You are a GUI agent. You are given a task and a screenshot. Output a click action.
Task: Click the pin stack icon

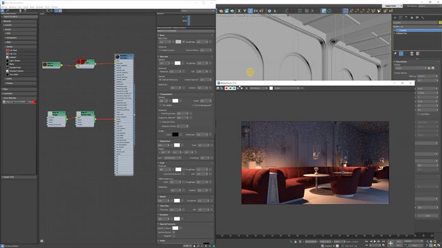coord(395,54)
